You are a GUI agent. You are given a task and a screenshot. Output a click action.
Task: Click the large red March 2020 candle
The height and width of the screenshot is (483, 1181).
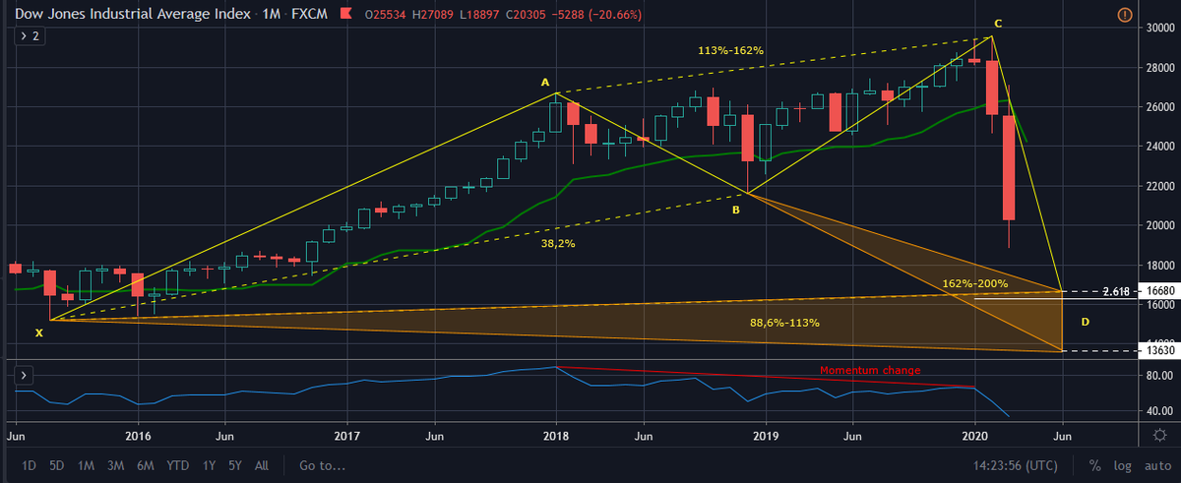tap(1010, 167)
